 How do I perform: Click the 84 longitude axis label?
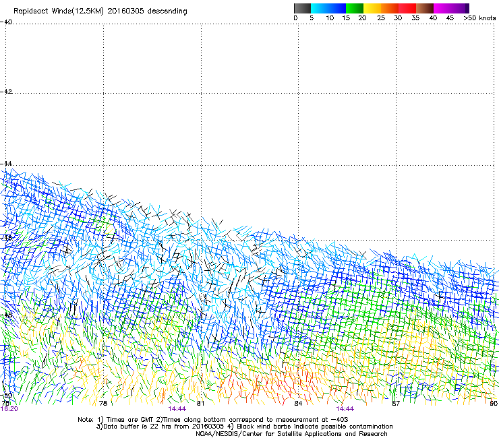point(298,404)
